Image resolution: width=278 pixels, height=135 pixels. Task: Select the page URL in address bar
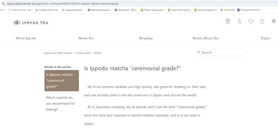point(63,3)
